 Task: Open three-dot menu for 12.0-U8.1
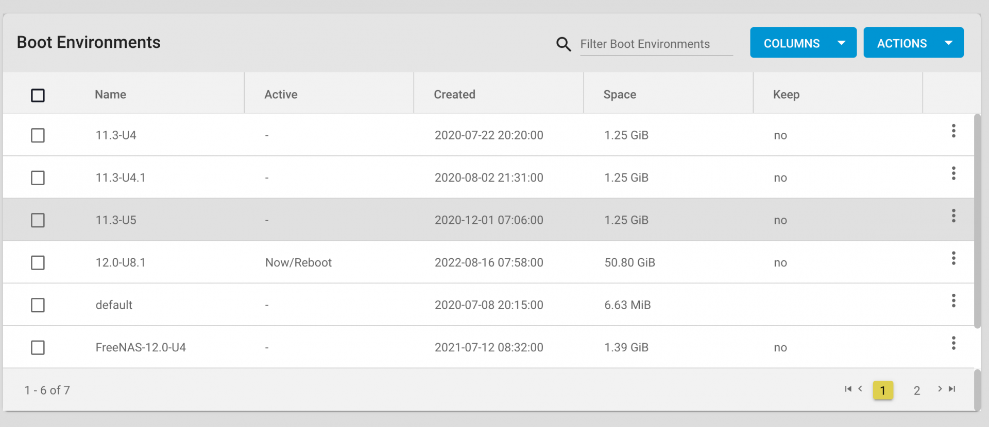pos(953,258)
